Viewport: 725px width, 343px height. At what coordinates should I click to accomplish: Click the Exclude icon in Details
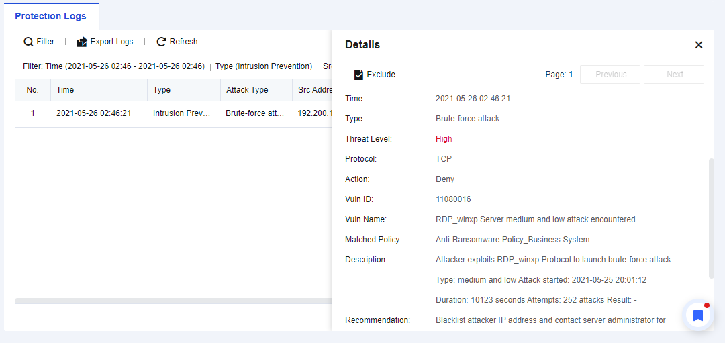pyautogui.click(x=359, y=75)
